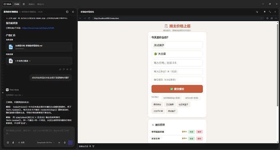This screenshot has width=280, height=150.
Task: Switch to the Code tab
Action: click(17, 4)
